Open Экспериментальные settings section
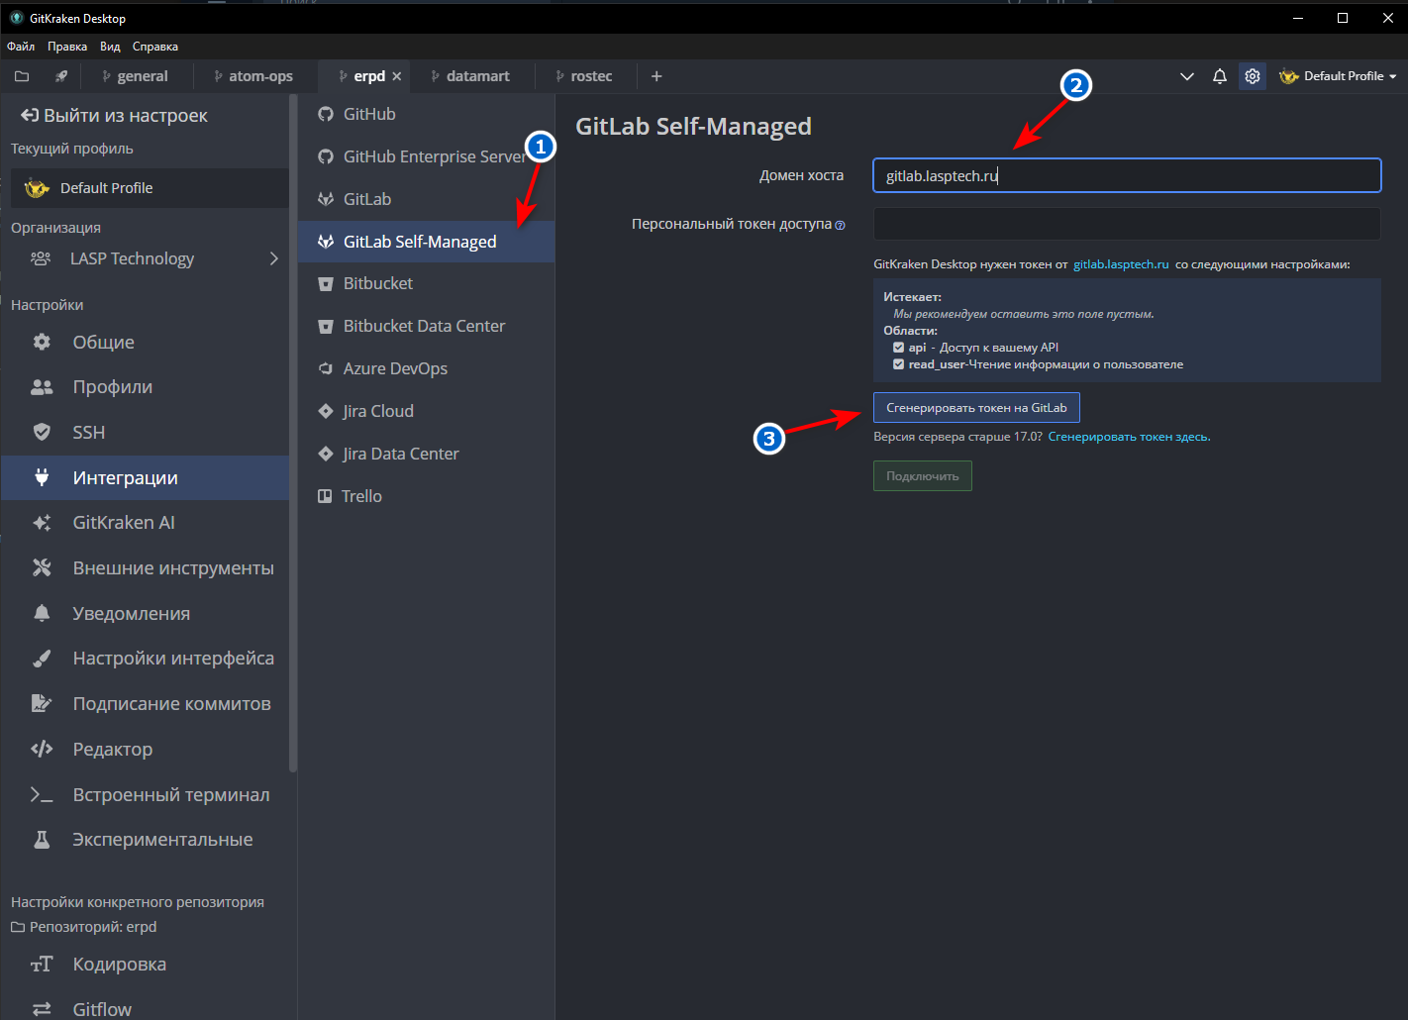 pyautogui.click(x=146, y=840)
